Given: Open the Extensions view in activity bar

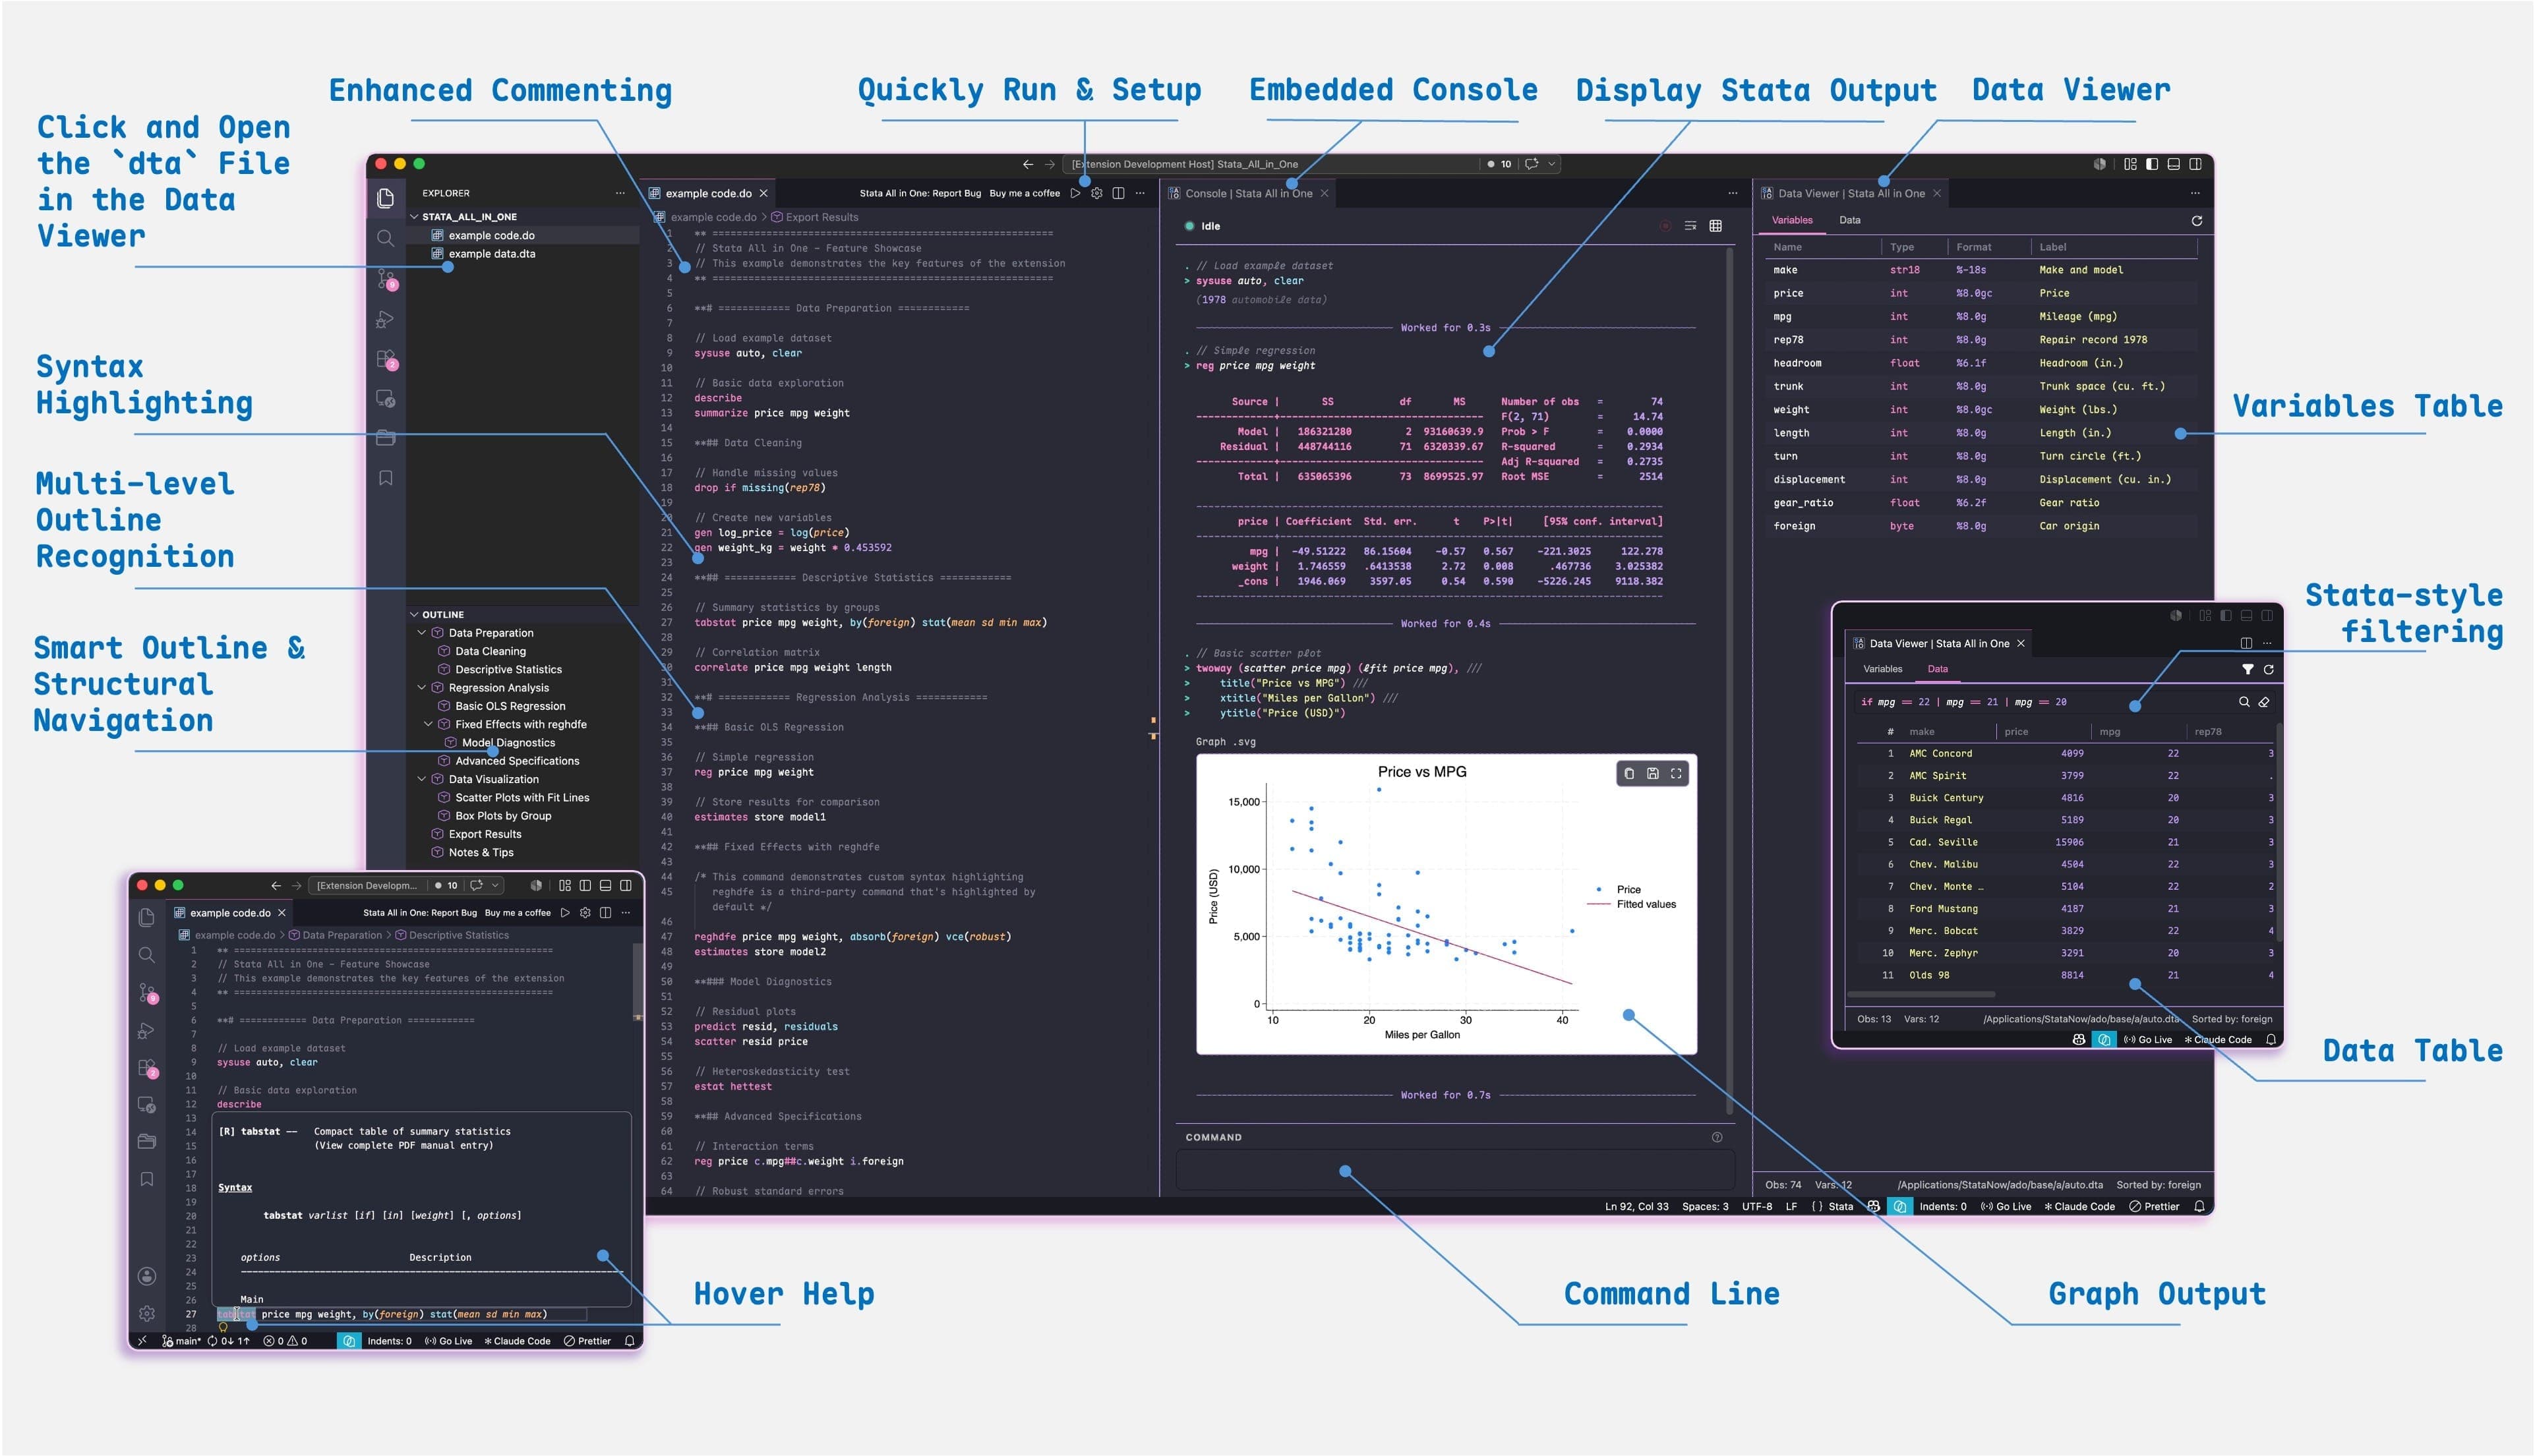Looking at the screenshot, I should (386, 359).
